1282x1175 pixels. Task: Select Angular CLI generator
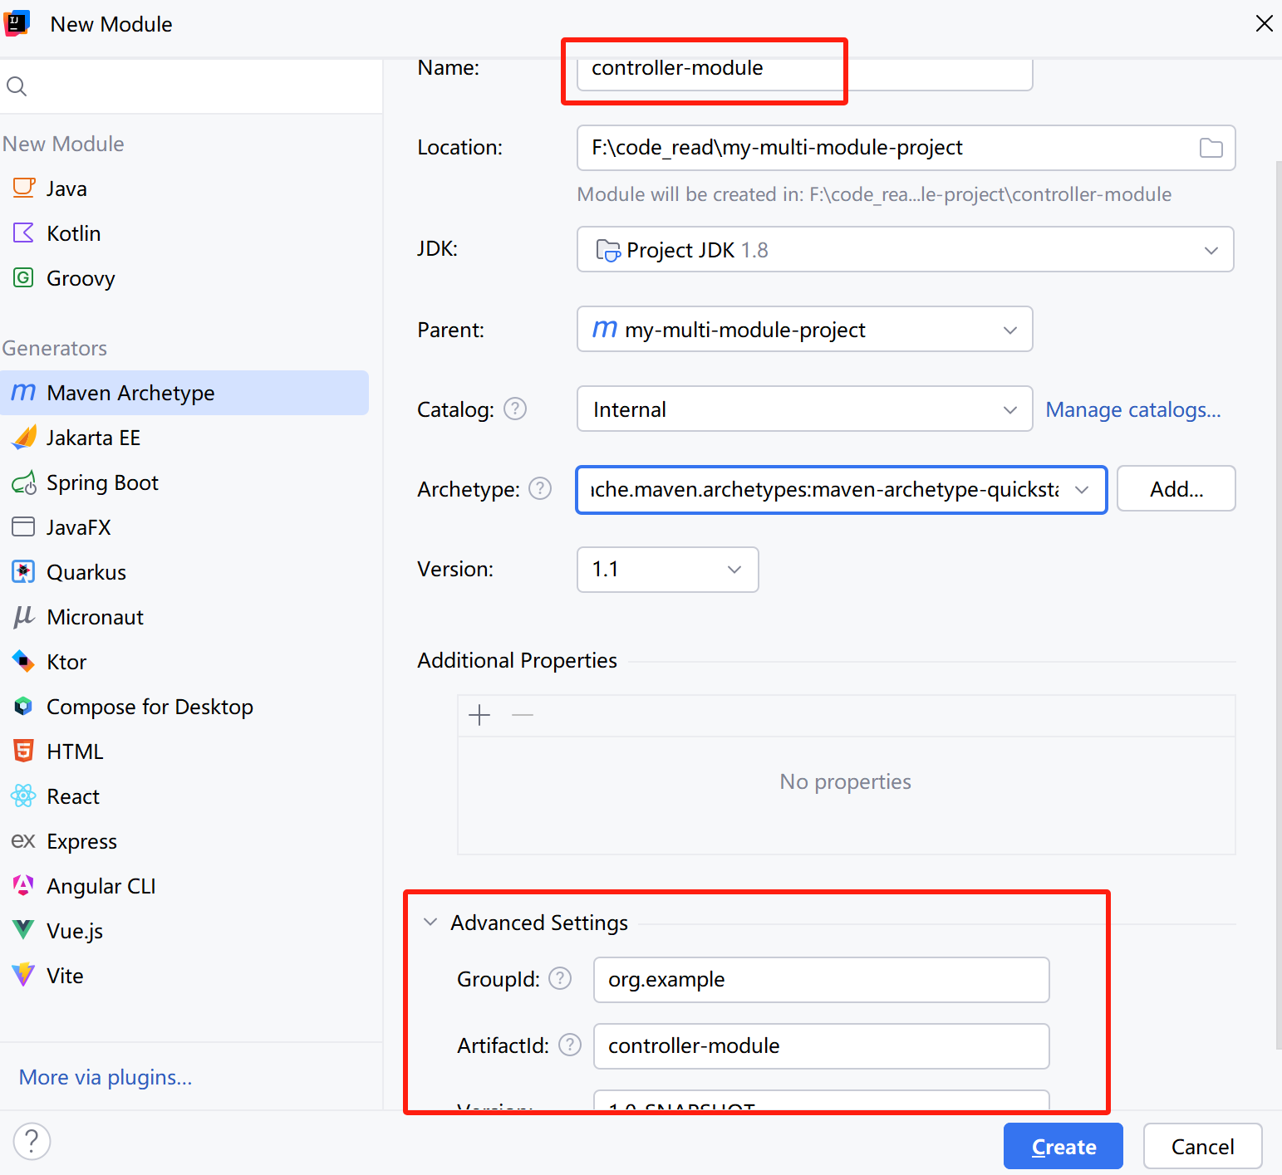coord(184,886)
